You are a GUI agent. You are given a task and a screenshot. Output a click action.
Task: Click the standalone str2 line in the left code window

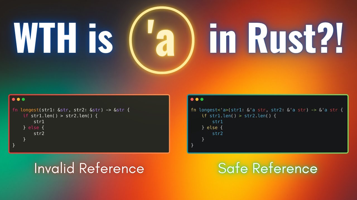tap(39, 133)
